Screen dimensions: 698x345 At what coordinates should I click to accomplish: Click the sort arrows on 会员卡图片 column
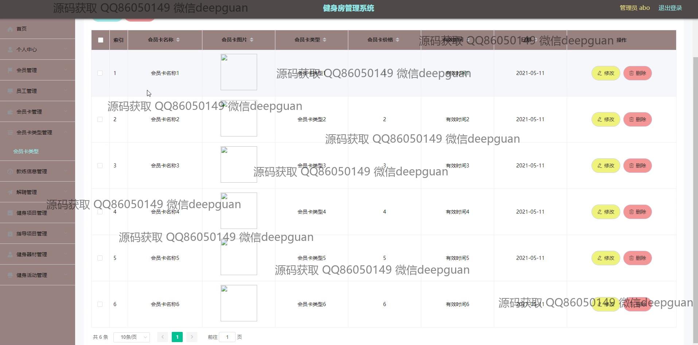(252, 40)
